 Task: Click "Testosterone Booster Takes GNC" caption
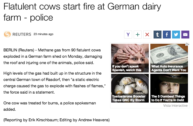[x=129, y=98]
